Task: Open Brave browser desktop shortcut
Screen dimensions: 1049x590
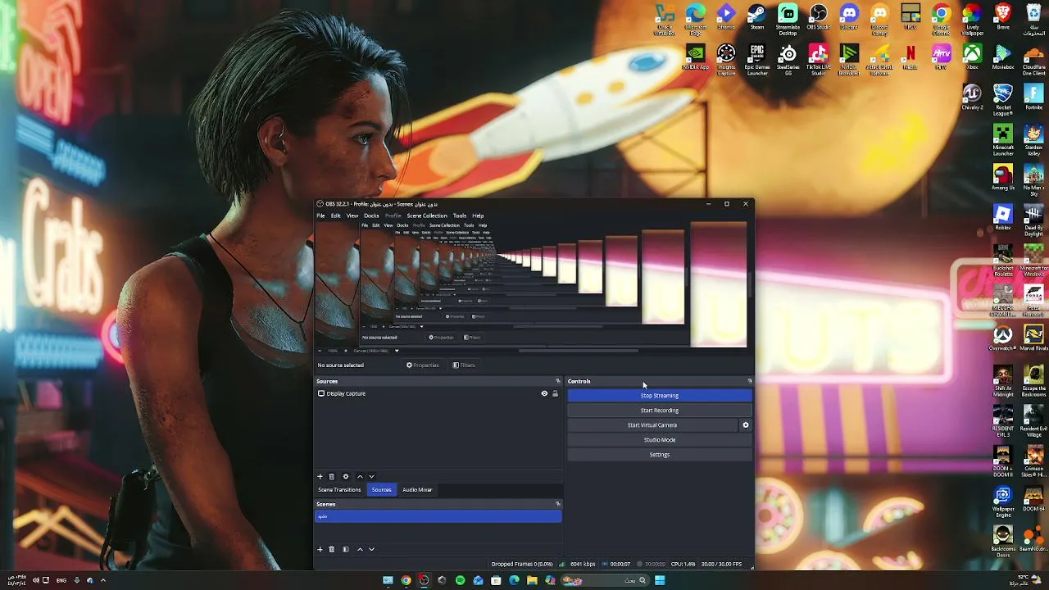Action: pos(1002,18)
